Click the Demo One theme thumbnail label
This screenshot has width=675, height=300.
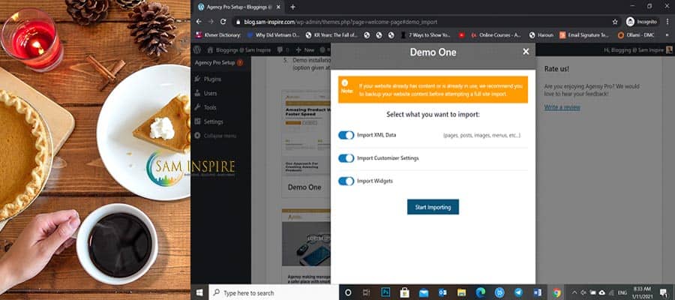click(304, 187)
